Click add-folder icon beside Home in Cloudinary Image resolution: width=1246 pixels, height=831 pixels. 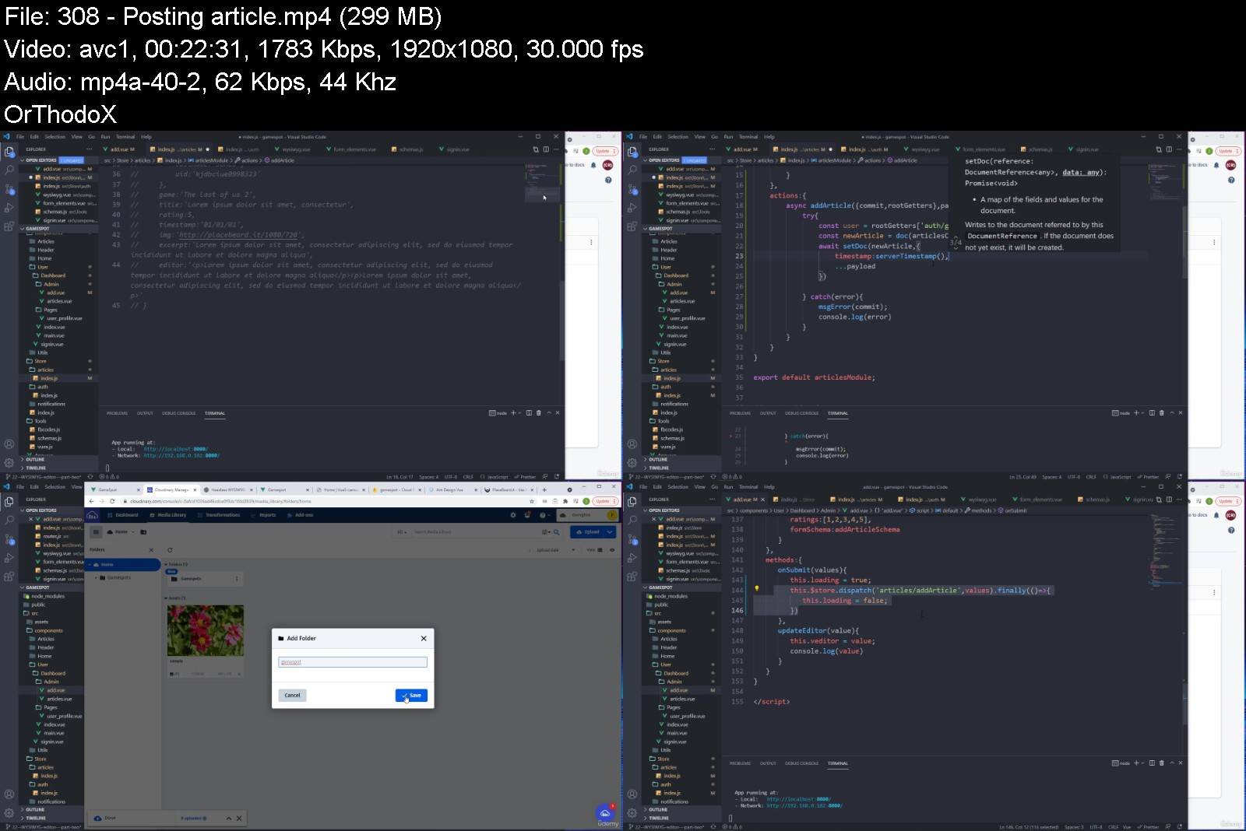[143, 532]
